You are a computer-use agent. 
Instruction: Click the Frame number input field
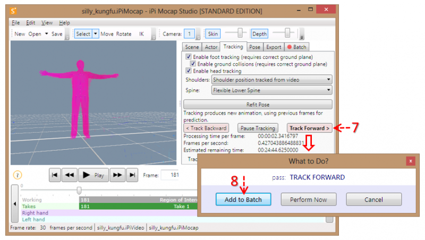click(171, 175)
